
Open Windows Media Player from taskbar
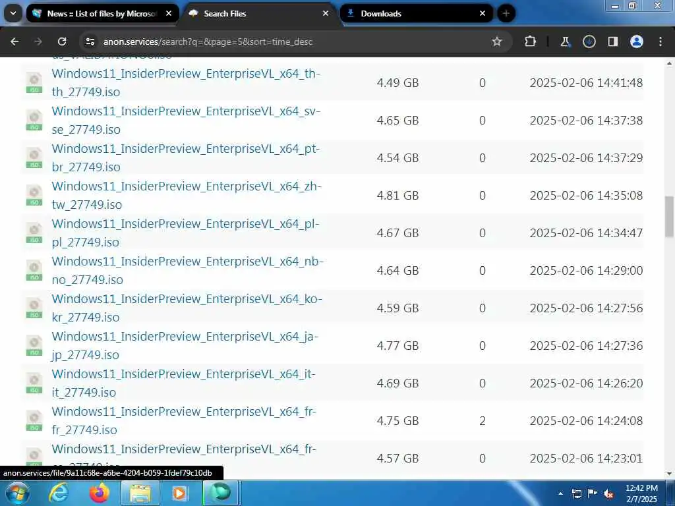(x=180, y=493)
